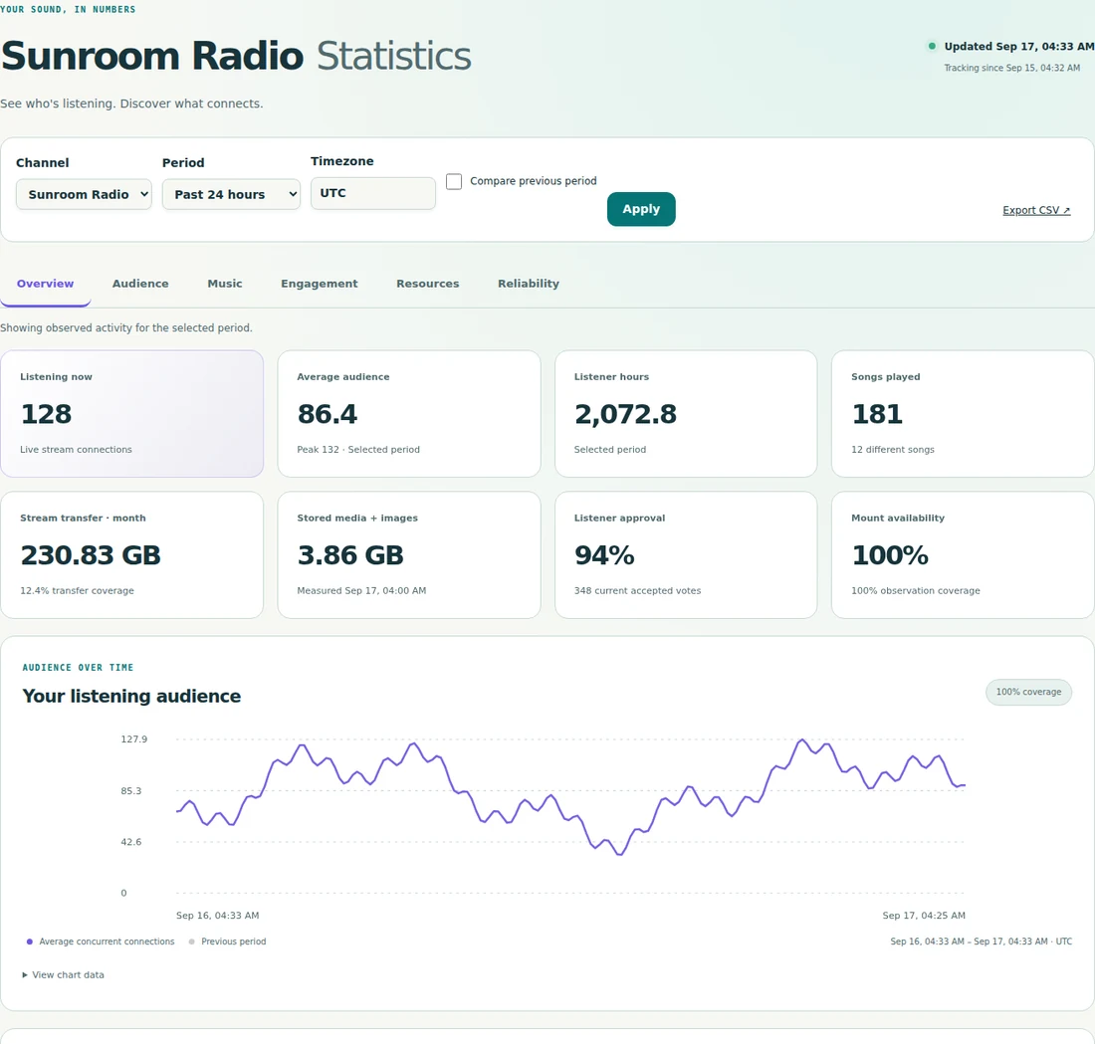This screenshot has height=1044, width=1095.
Task: Click the Stored media value 3.86 GB
Action: coord(350,555)
